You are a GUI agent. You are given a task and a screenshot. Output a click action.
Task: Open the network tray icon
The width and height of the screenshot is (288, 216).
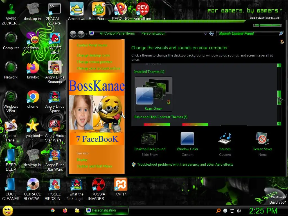click(x=232, y=211)
